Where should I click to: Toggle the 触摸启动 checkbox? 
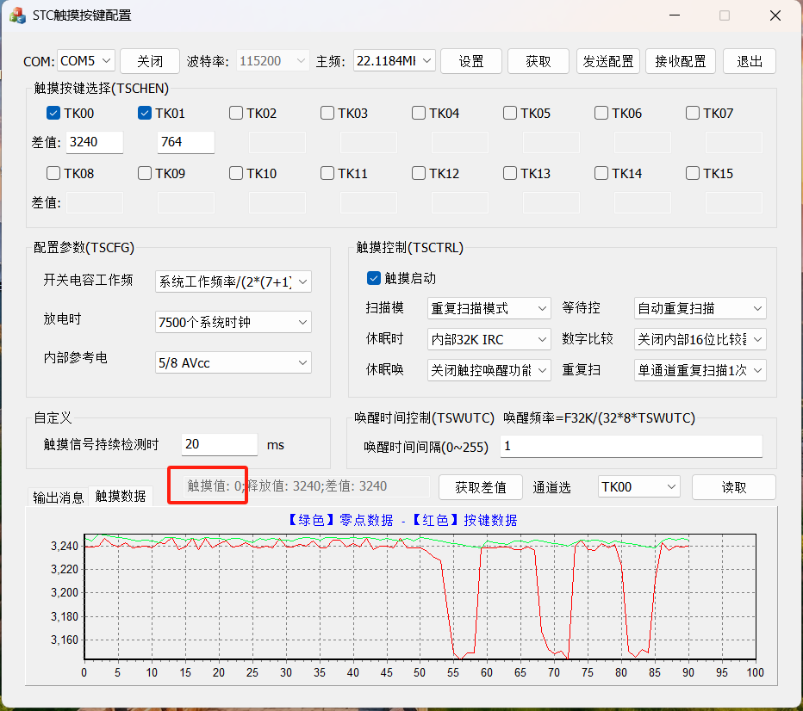pos(374,278)
